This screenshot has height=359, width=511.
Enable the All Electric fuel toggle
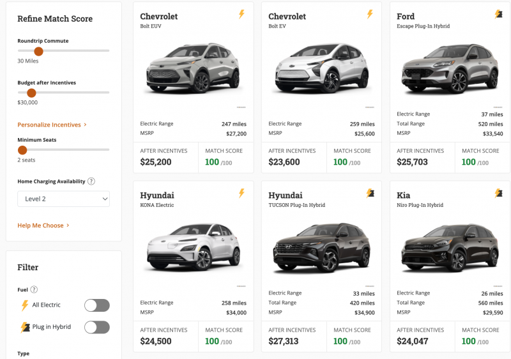point(97,305)
